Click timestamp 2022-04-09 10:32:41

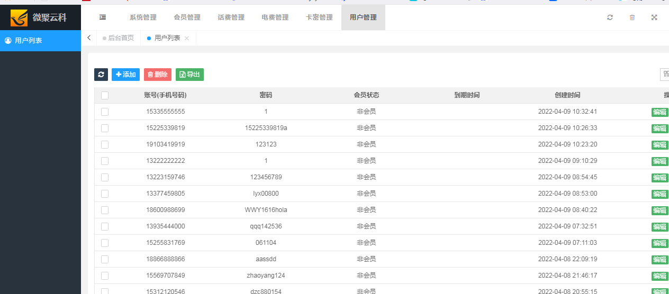click(x=567, y=112)
